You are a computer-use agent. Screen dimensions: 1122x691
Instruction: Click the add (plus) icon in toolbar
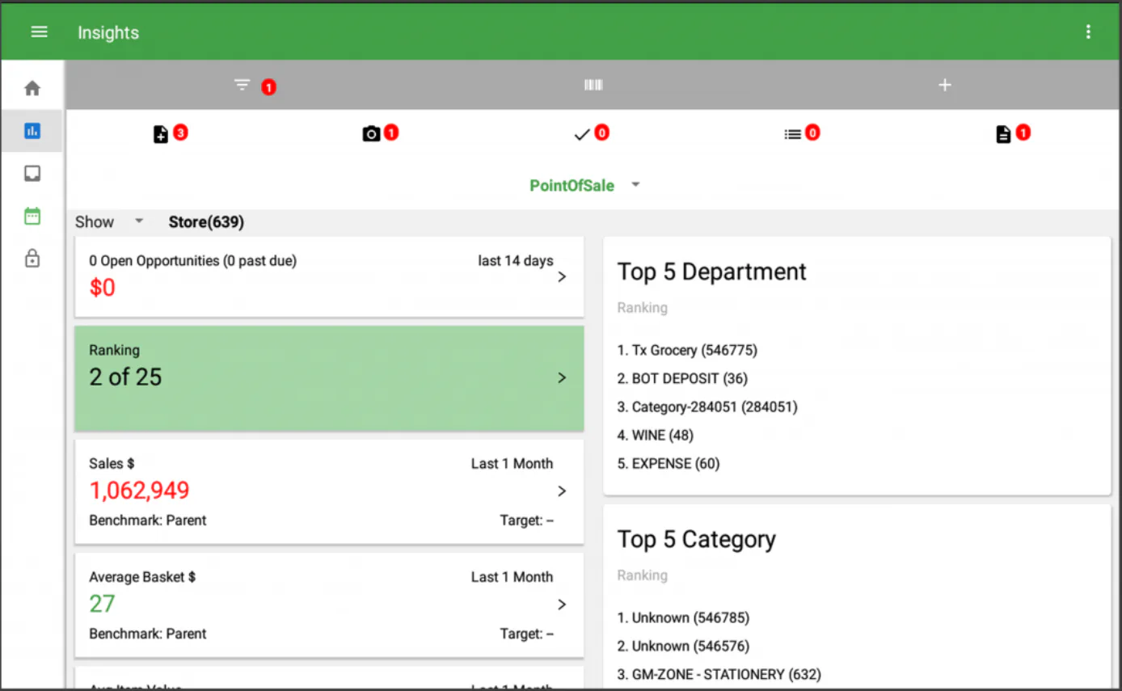944,84
